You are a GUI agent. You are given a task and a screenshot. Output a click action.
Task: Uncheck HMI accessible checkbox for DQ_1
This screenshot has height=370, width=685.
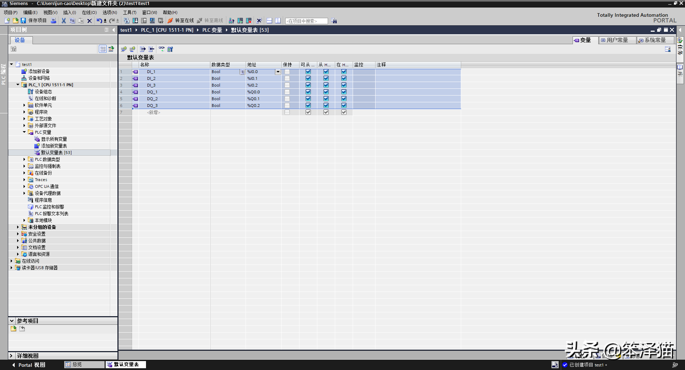[x=308, y=92]
